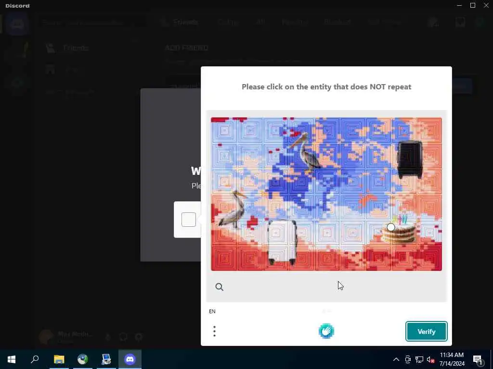Click the network tray icon
Viewport: 493px width, 369px height.
pos(419,359)
